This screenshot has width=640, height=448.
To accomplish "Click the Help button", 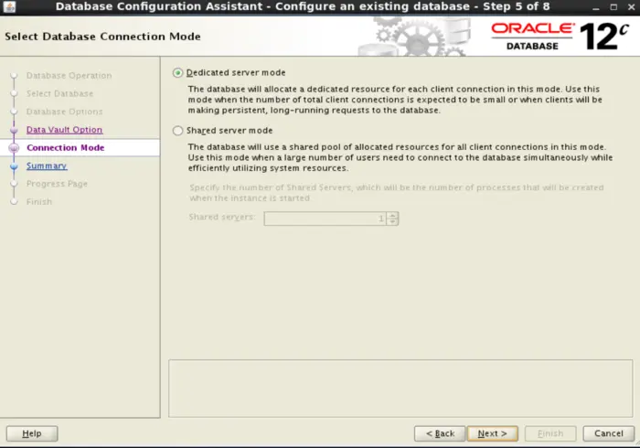I will coord(32,433).
